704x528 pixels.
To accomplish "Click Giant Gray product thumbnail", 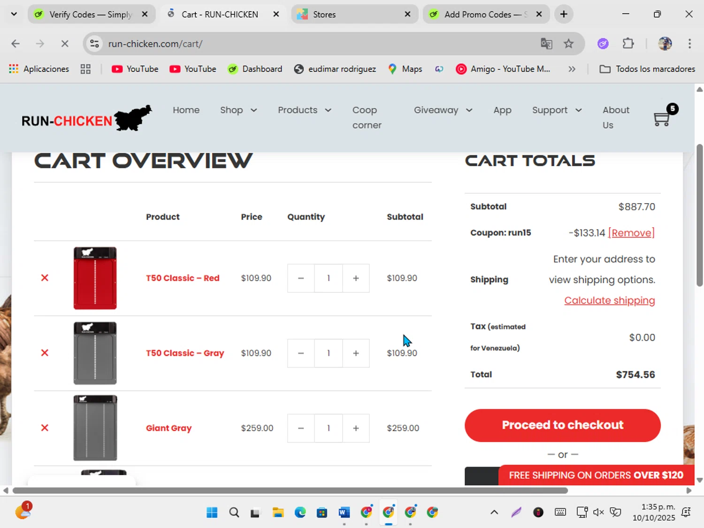I will [x=95, y=428].
